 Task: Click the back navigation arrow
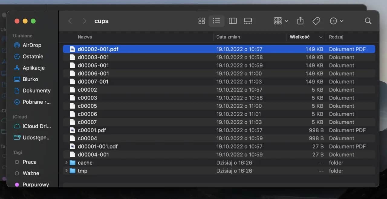(70, 21)
